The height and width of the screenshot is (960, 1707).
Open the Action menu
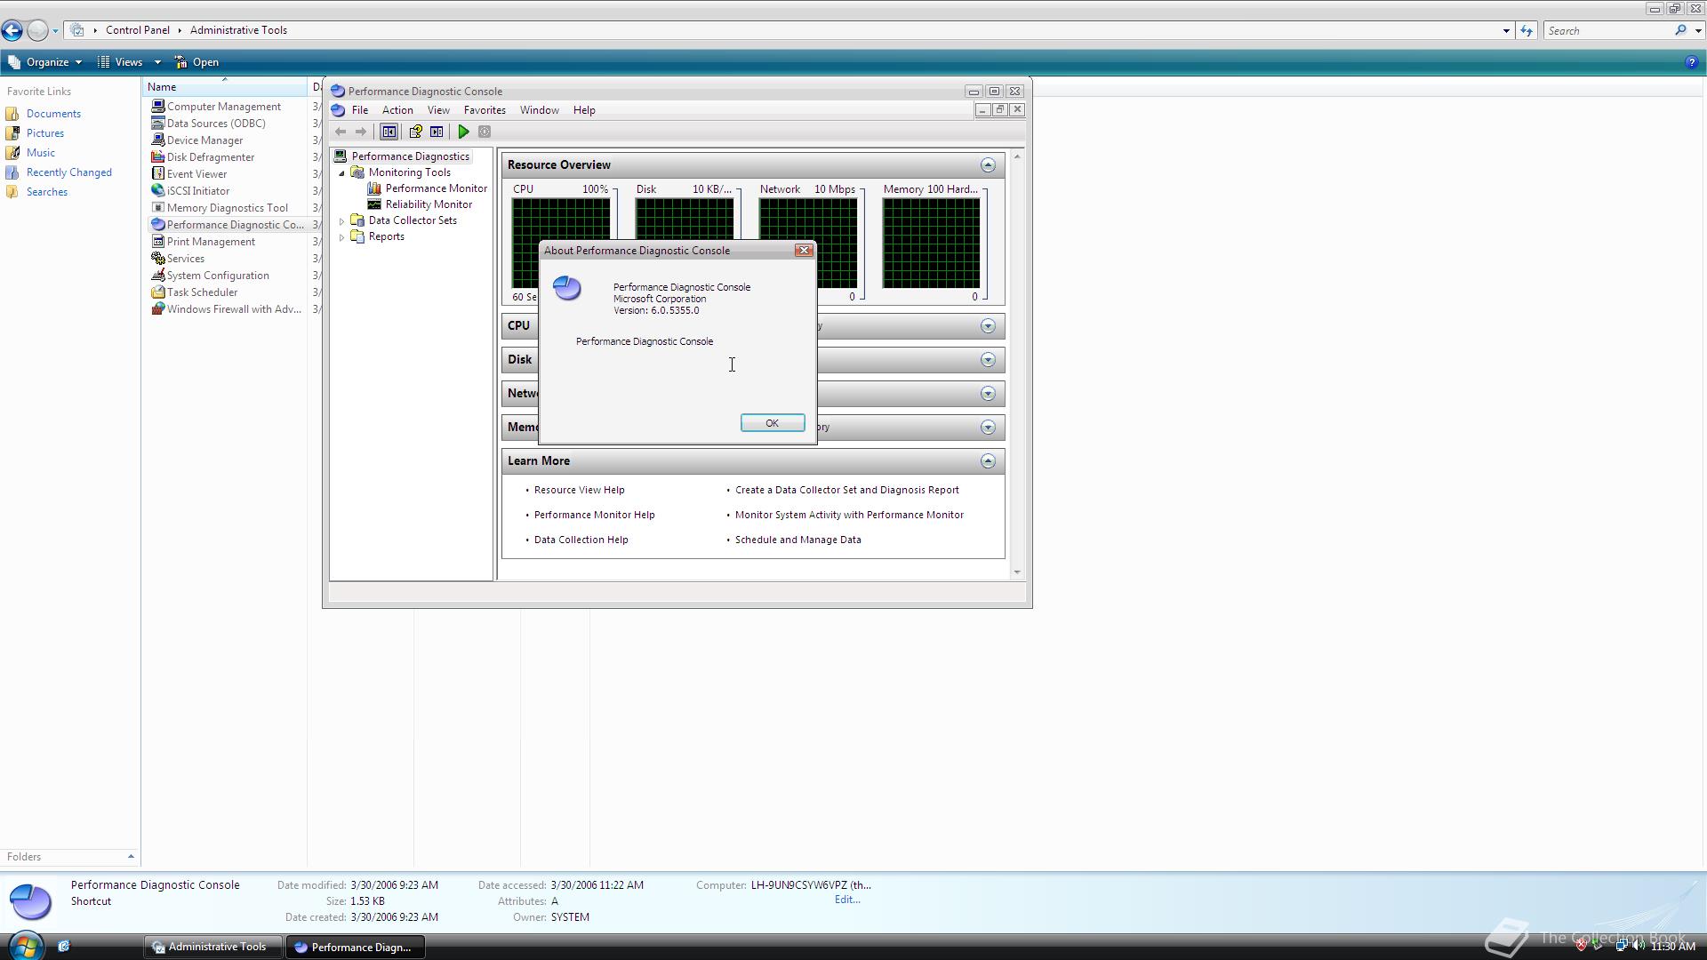(397, 110)
